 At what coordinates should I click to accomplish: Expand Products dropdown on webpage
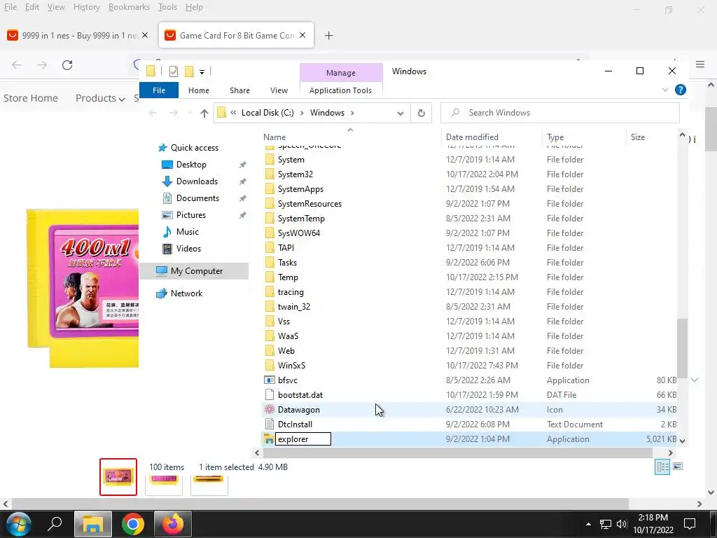(100, 98)
